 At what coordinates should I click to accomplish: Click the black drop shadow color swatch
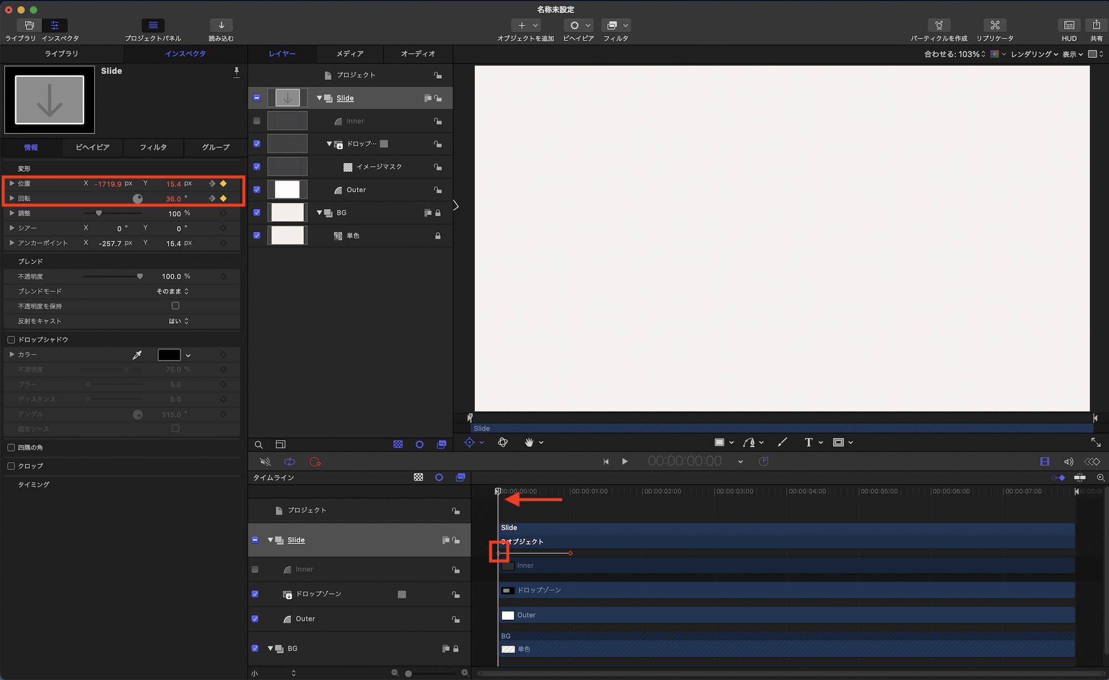coord(169,355)
